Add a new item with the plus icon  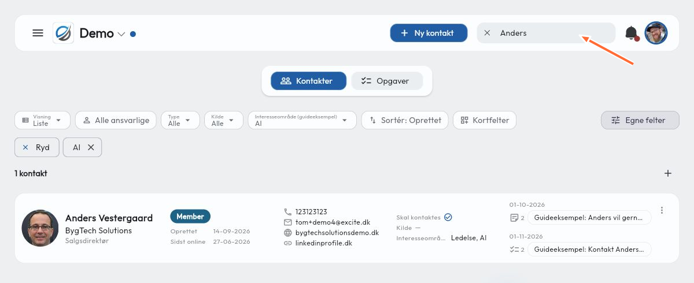pyautogui.click(x=668, y=173)
